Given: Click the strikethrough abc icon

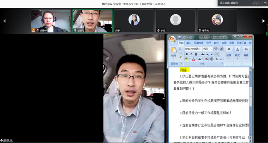Looking at the screenshot, I should (x=203, y=54).
